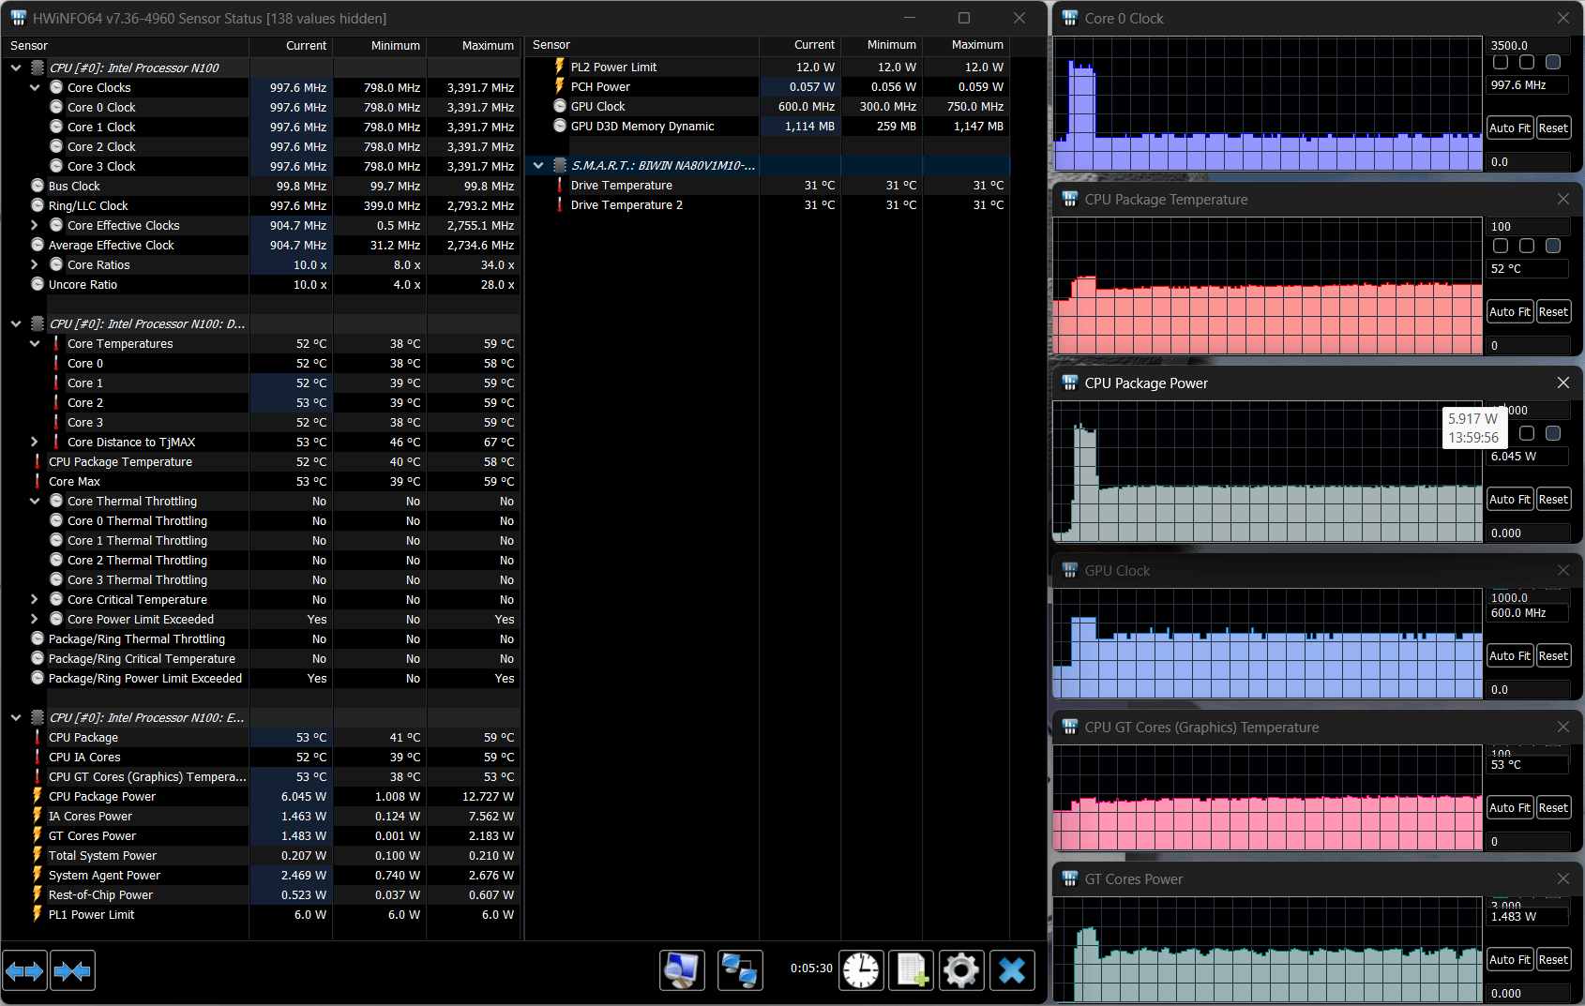Click the lightning icon beside PL1 Power Limit
This screenshot has height=1006, width=1585.
38,914
